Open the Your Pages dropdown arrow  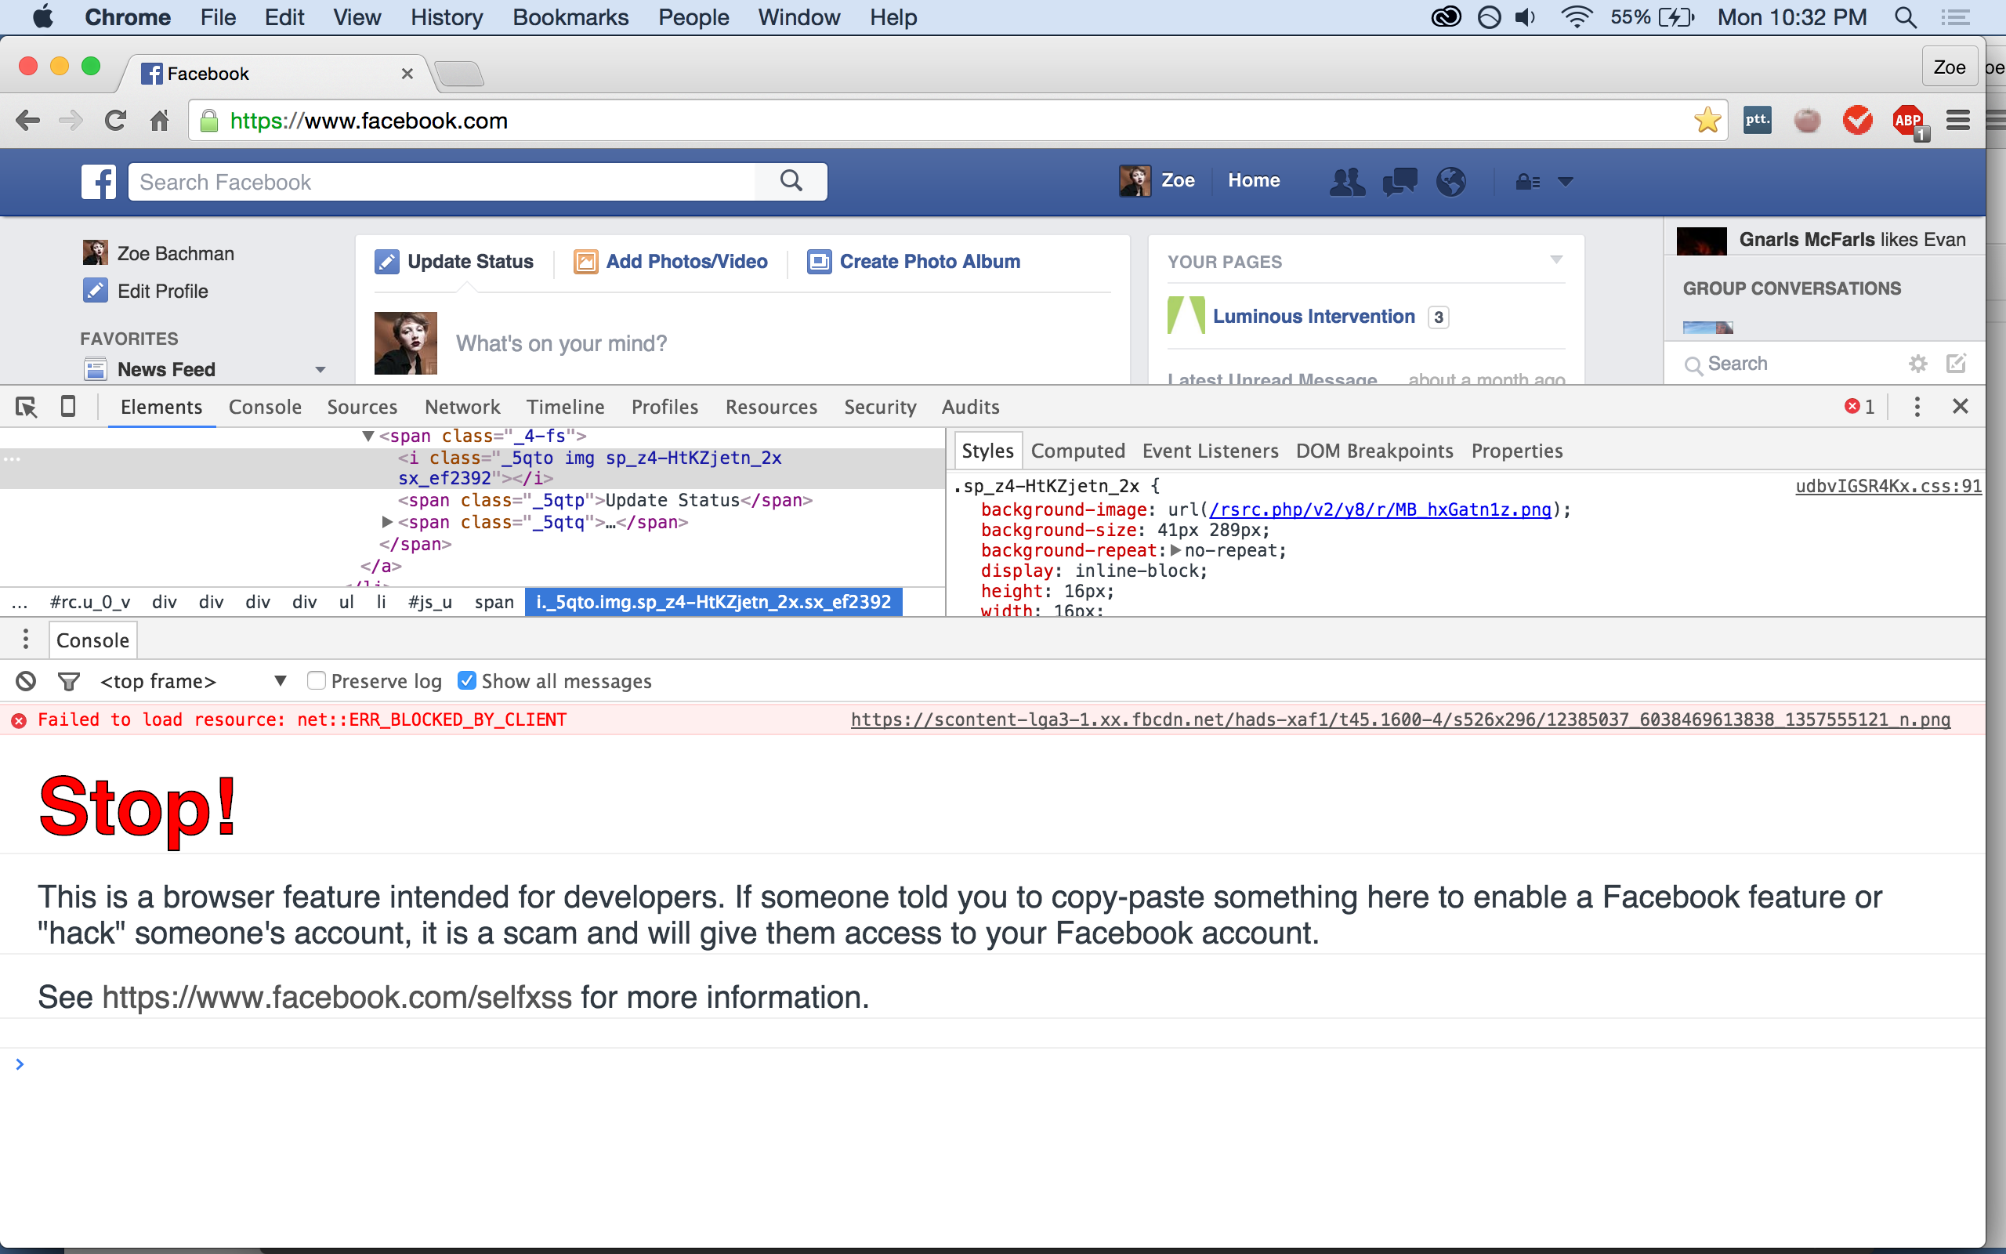coord(1556,260)
